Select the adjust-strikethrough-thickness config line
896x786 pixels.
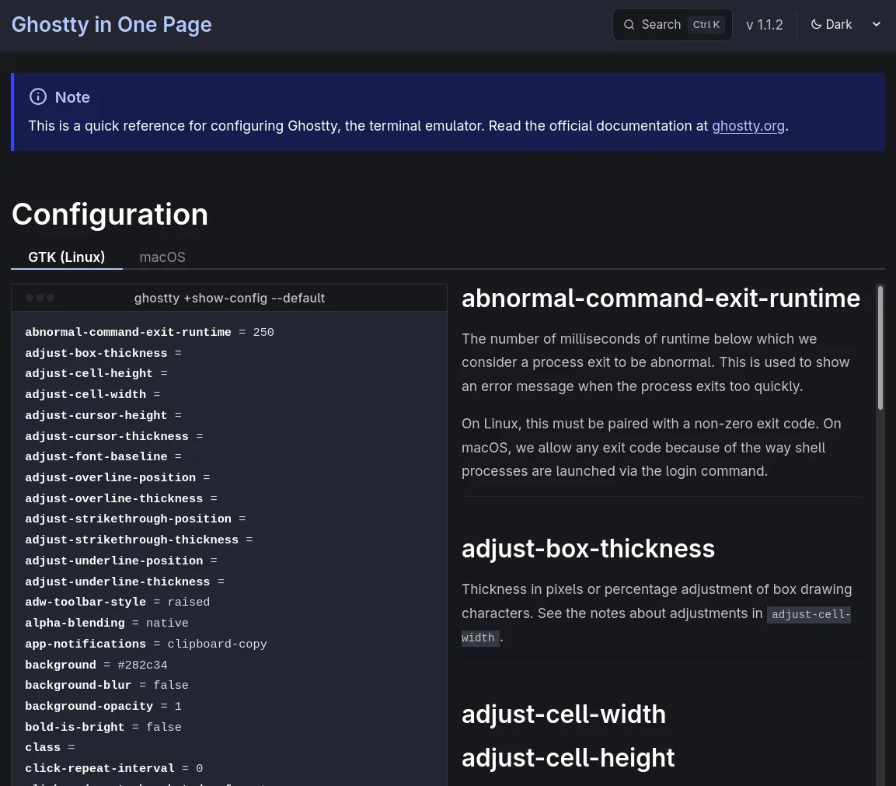tap(139, 540)
